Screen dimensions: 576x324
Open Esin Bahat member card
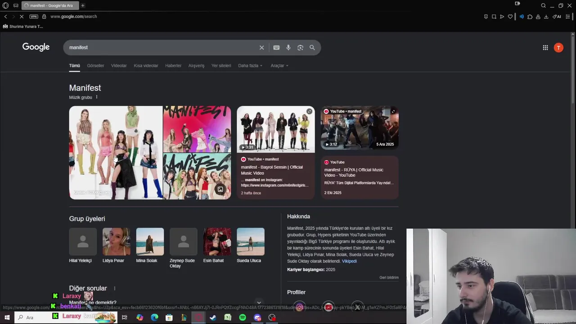[217, 246]
